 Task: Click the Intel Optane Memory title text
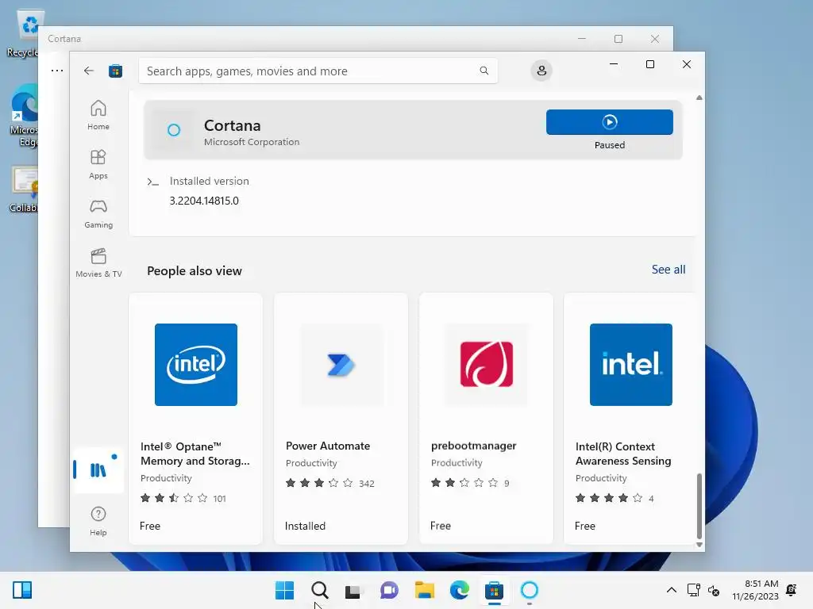click(x=195, y=454)
